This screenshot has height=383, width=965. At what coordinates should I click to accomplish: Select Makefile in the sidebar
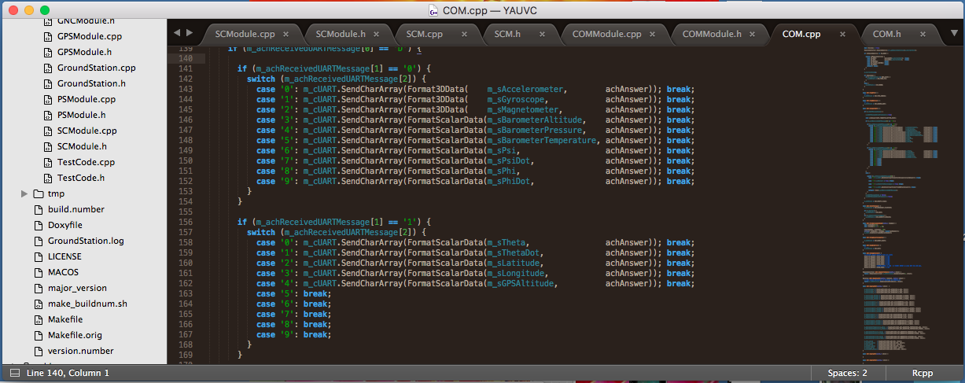click(x=65, y=319)
